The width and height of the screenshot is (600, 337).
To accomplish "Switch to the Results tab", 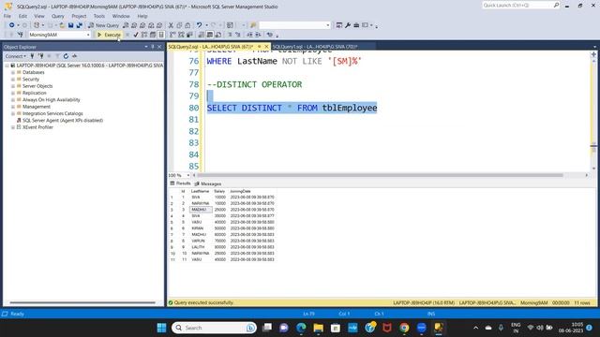I will click(x=180, y=183).
